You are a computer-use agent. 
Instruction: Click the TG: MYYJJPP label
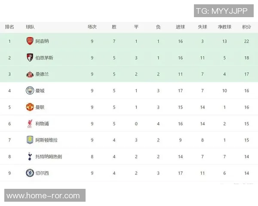pyautogui.click(x=222, y=11)
